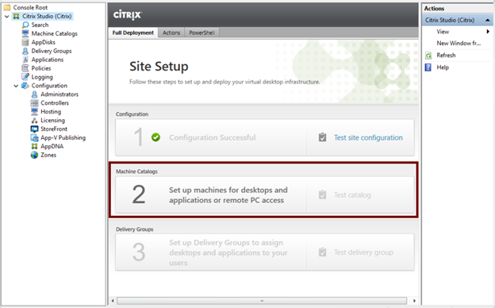The width and height of the screenshot is (495, 308).
Task: Click the Configuration node icon
Action: click(25, 86)
